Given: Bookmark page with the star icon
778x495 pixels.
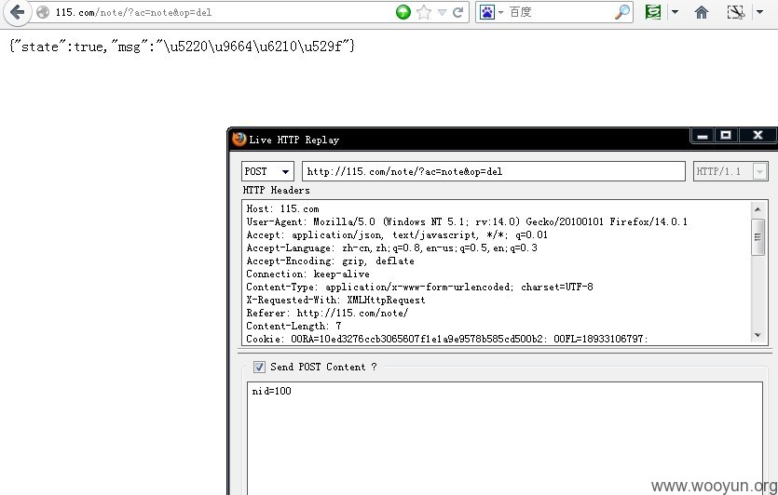Looking at the screenshot, I should point(424,12).
